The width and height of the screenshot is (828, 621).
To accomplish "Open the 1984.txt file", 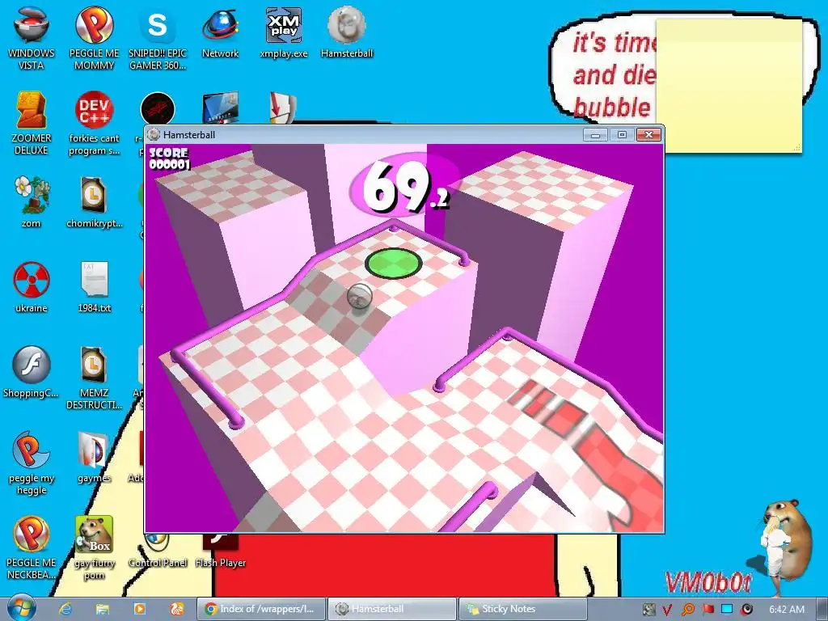I will point(94,287).
